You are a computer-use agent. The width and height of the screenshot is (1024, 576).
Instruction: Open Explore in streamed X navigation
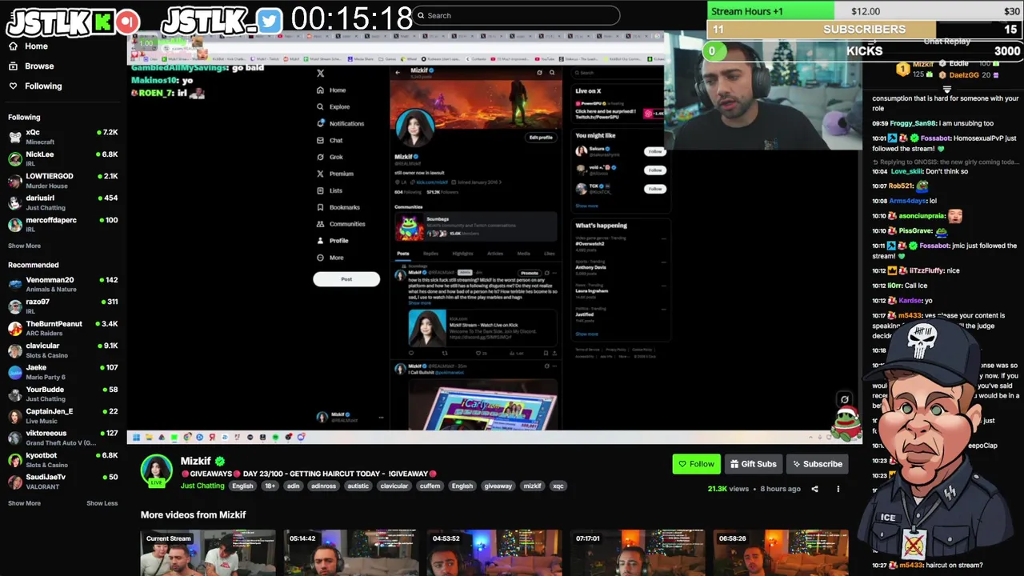coord(334,106)
